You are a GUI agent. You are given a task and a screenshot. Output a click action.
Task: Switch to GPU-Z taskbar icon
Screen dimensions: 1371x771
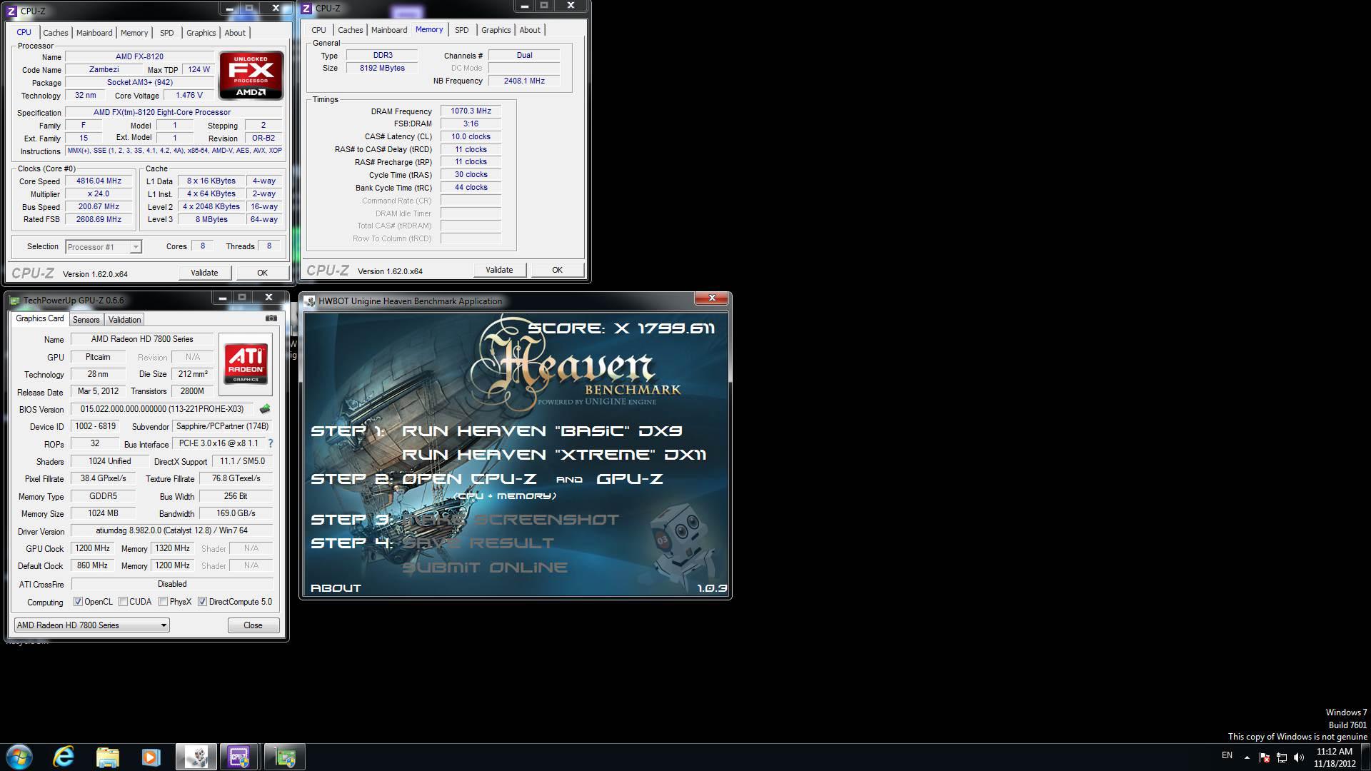point(285,757)
